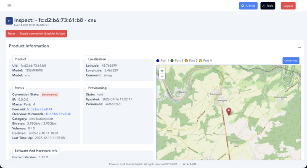Open the hamburger navigation menu
Image resolution: width=307 pixels, height=168 pixels.
9,6
